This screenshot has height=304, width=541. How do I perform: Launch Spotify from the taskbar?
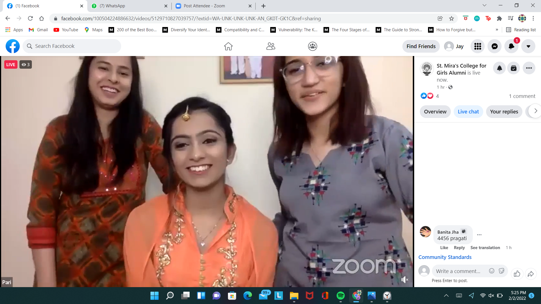pos(341,296)
